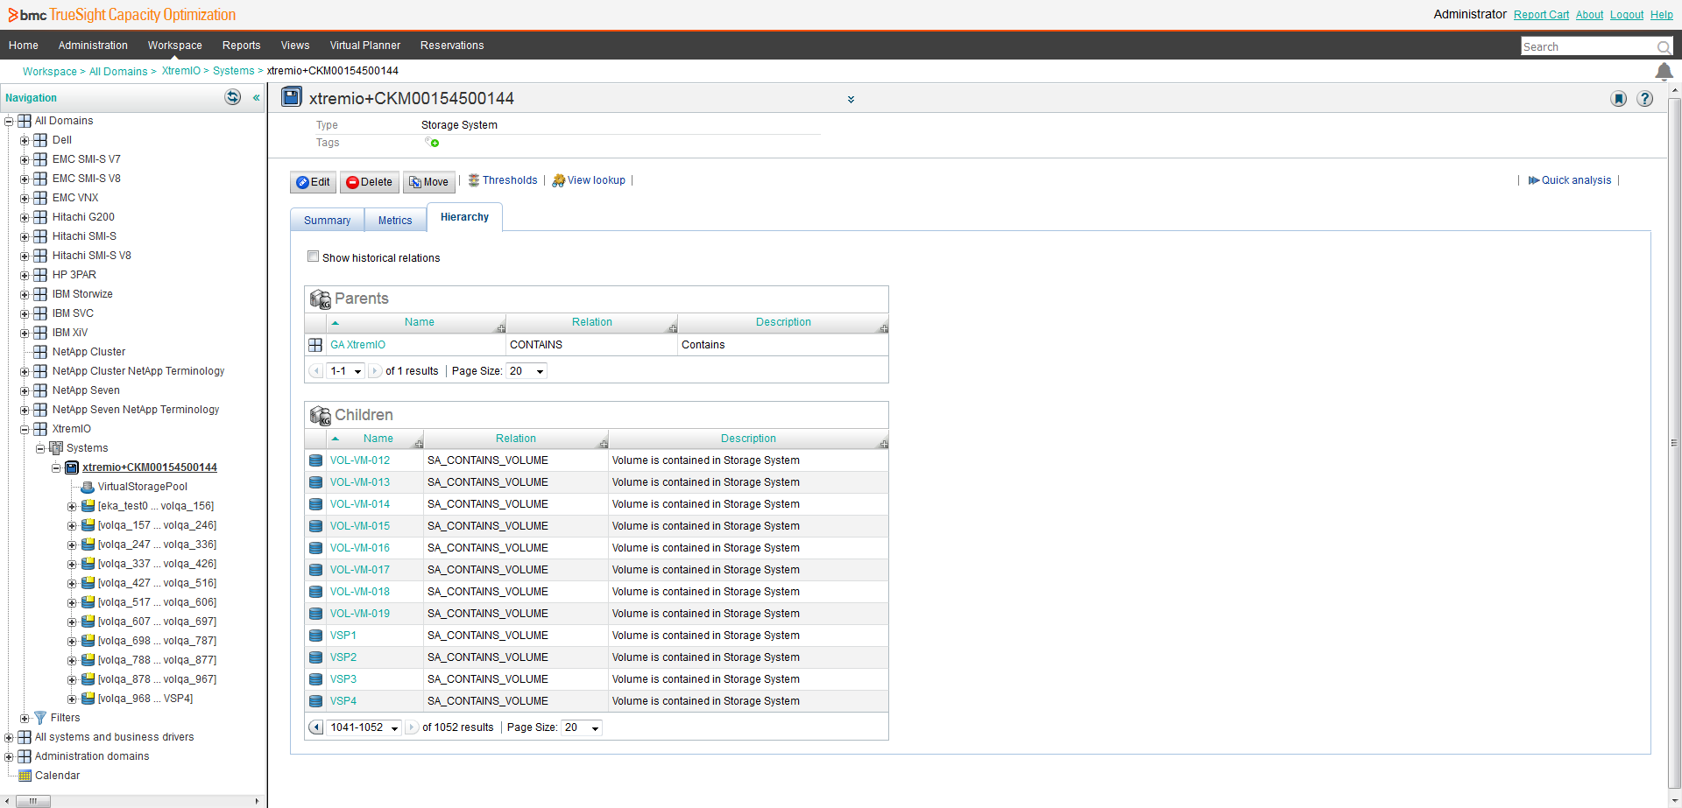Click the Delete button
The image size is (1682, 808).
point(369,182)
